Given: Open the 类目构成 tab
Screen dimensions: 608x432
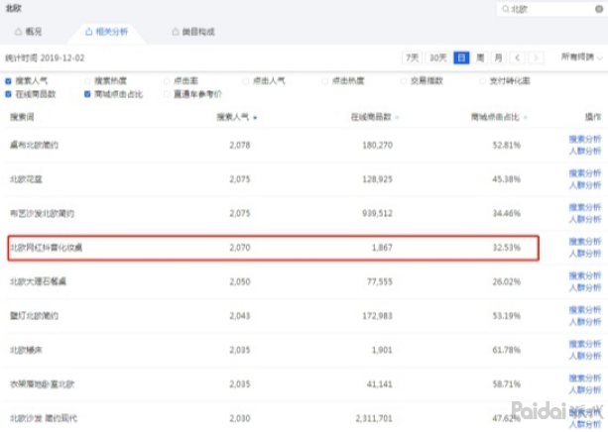Looking at the screenshot, I should [x=193, y=32].
